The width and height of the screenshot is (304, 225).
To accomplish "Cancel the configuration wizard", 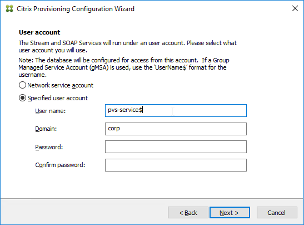I will (x=277, y=213).
